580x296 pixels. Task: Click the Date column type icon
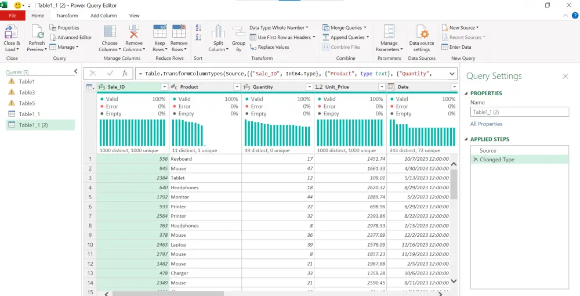(x=391, y=87)
